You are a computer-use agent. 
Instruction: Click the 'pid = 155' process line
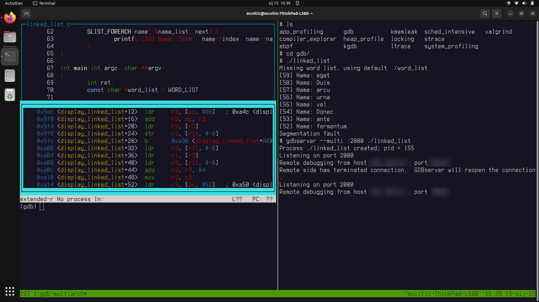pyautogui.click(x=347, y=148)
